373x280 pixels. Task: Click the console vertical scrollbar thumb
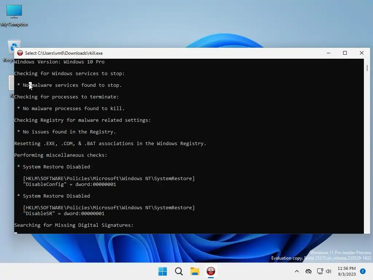click(x=367, y=68)
